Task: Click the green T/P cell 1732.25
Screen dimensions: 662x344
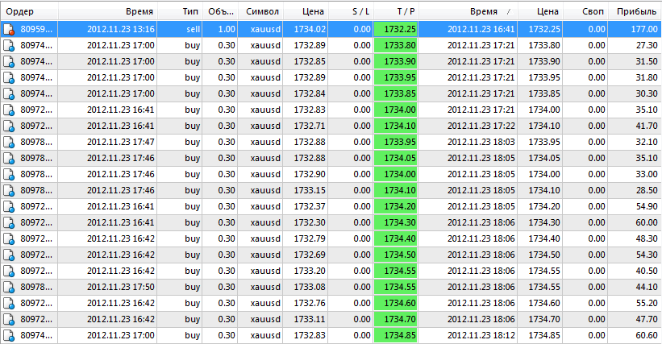Action: (396, 30)
